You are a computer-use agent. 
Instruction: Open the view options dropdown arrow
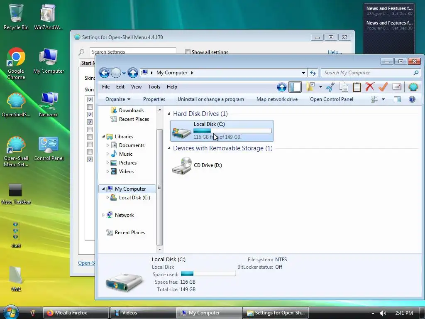(x=383, y=99)
